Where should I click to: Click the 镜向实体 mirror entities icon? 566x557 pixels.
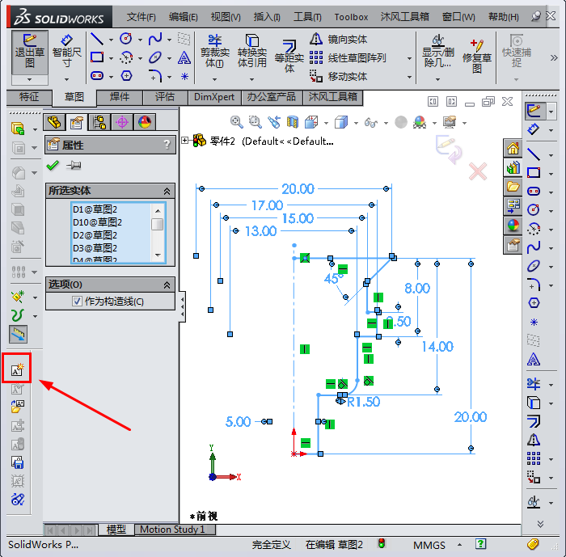pyautogui.click(x=316, y=39)
